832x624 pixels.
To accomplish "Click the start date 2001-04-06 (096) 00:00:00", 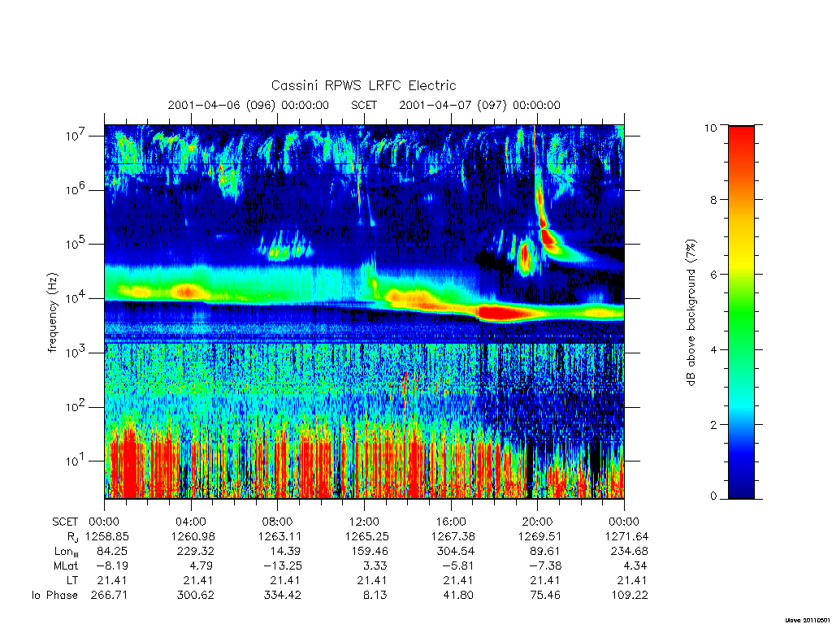I will 249,105.
